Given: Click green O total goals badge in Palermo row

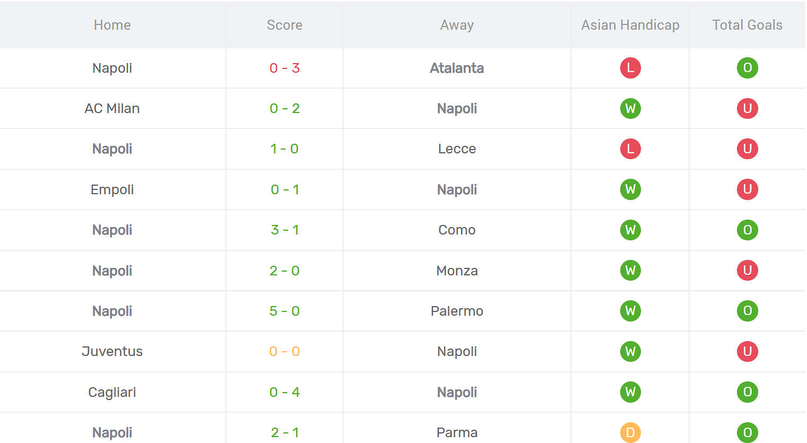Looking at the screenshot, I should [747, 311].
